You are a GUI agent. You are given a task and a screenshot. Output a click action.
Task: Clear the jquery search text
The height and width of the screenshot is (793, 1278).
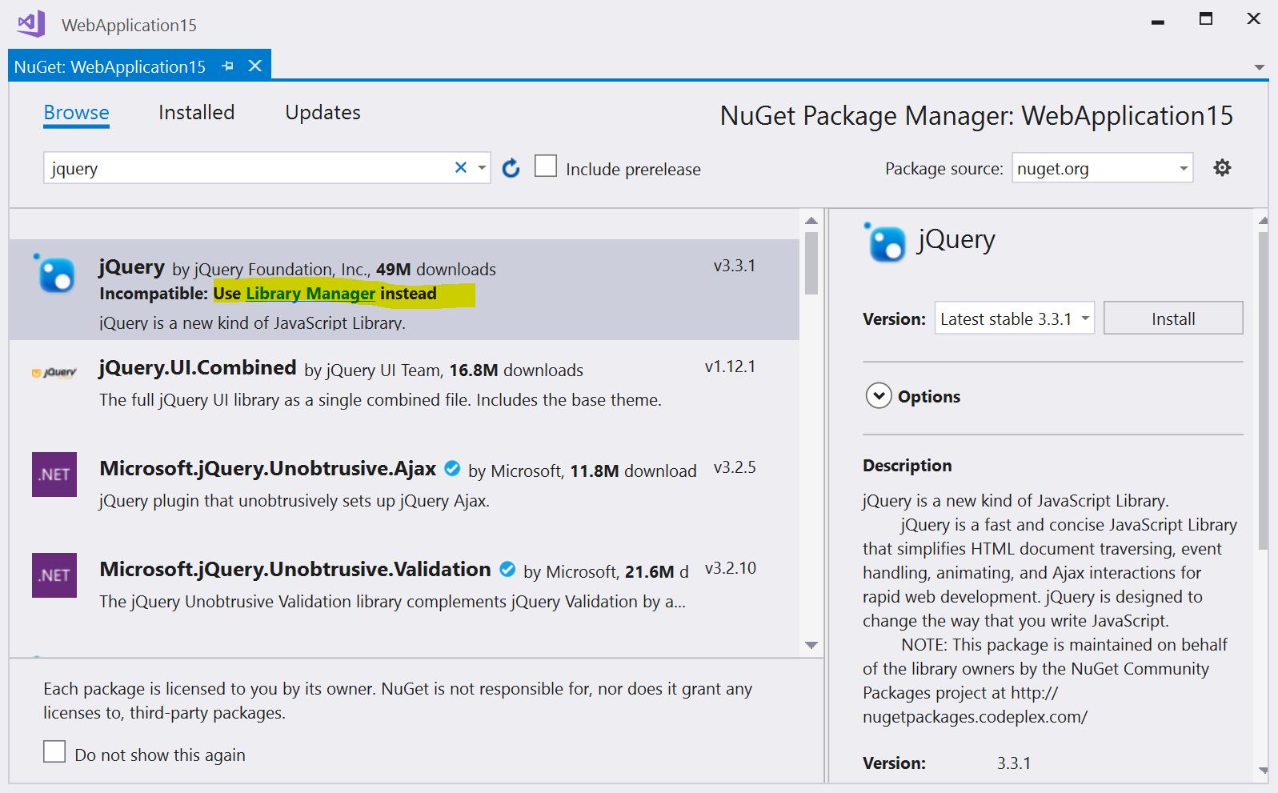[461, 167]
